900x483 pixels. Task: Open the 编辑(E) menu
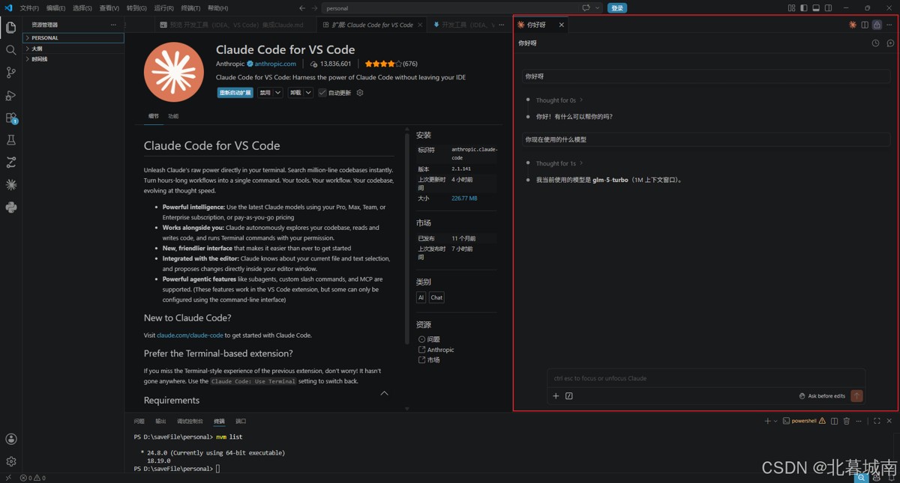(55, 8)
